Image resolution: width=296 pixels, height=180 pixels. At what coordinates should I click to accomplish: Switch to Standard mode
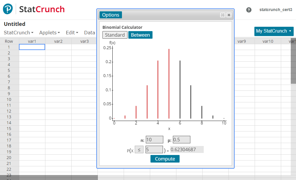click(115, 35)
